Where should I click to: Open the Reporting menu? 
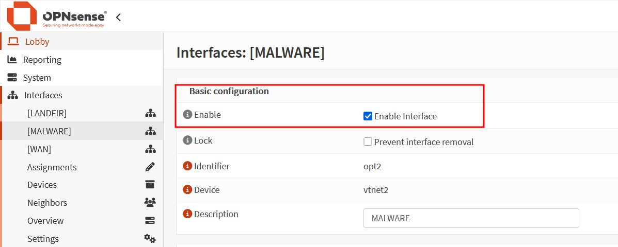(42, 60)
